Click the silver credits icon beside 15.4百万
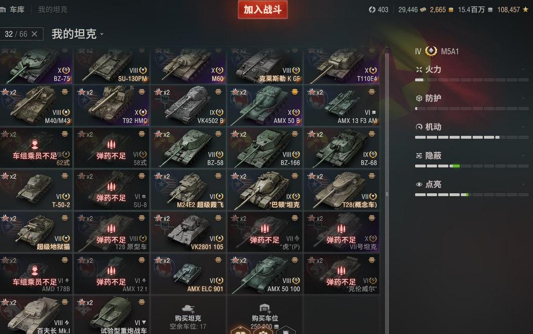Image resolution: width=533 pixels, height=334 pixels. tap(490, 10)
